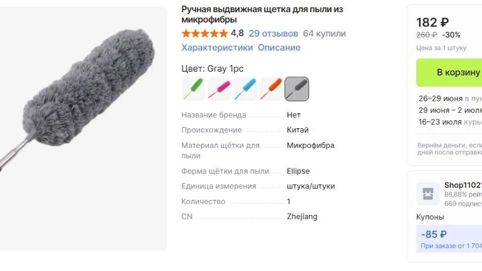Open the Характеристики section link
Screen dimensions: 482x271
(217, 48)
